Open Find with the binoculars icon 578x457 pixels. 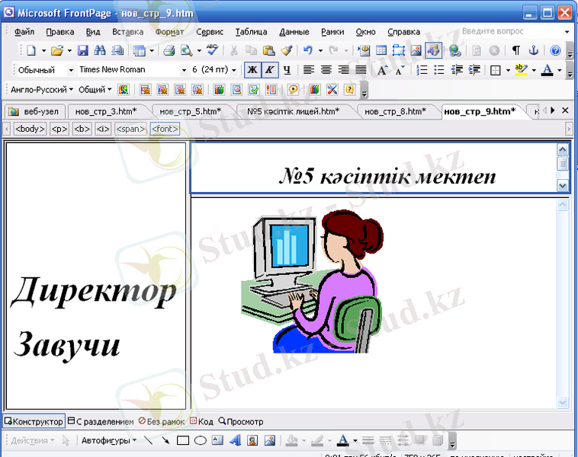click(100, 50)
